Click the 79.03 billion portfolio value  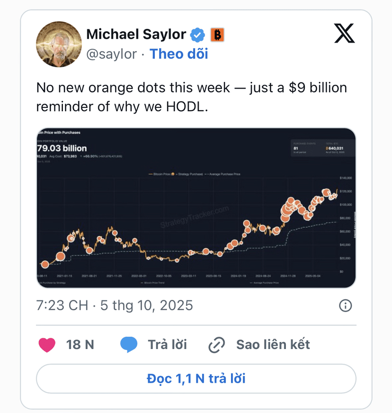pyautogui.click(x=62, y=148)
